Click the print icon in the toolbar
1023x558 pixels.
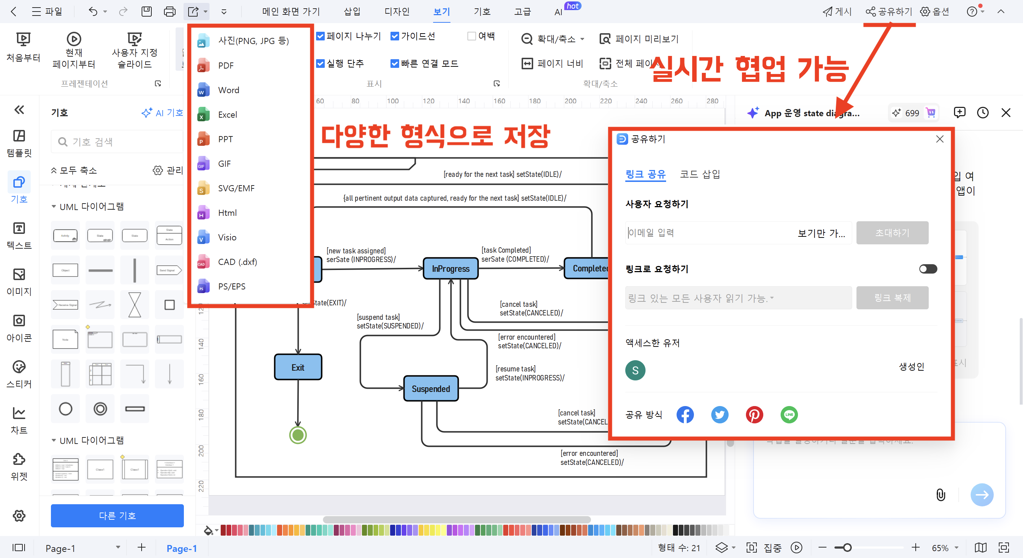pyautogui.click(x=169, y=11)
